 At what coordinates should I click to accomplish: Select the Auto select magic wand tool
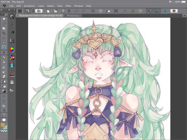[x=4, y=43]
